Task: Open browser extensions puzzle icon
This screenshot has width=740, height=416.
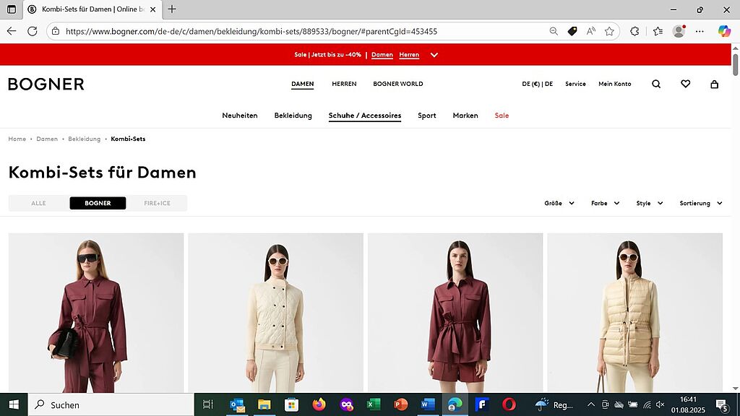Action: [x=634, y=31]
